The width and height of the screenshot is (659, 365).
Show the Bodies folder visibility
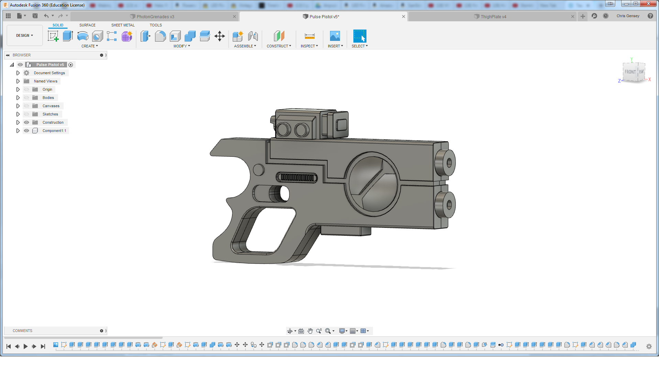click(26, 98)
